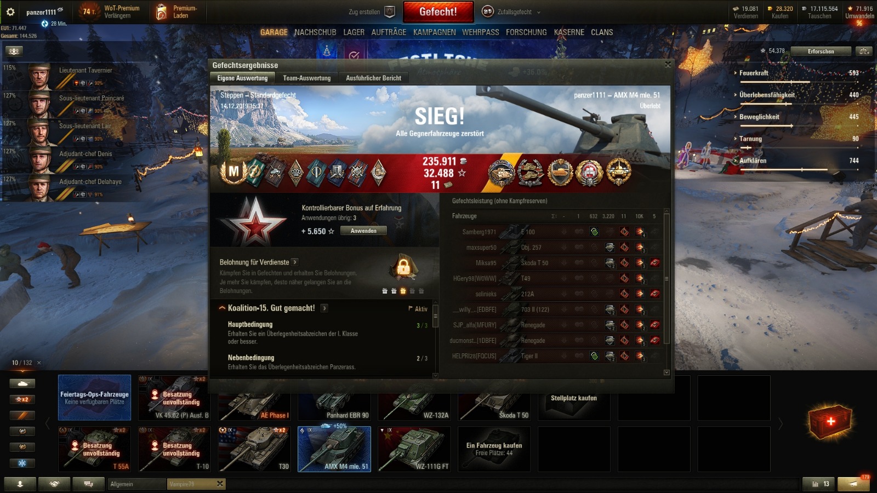Start battle with the Gefecht! button
Viewport: 877px width, 493px height.
tap(438, 12)
